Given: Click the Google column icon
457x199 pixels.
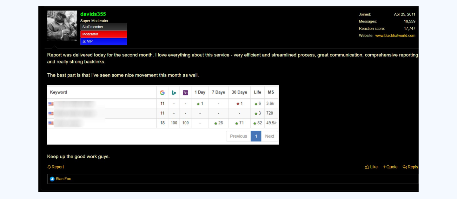Looking at the screenshot, I should click(x=162, y=92).
